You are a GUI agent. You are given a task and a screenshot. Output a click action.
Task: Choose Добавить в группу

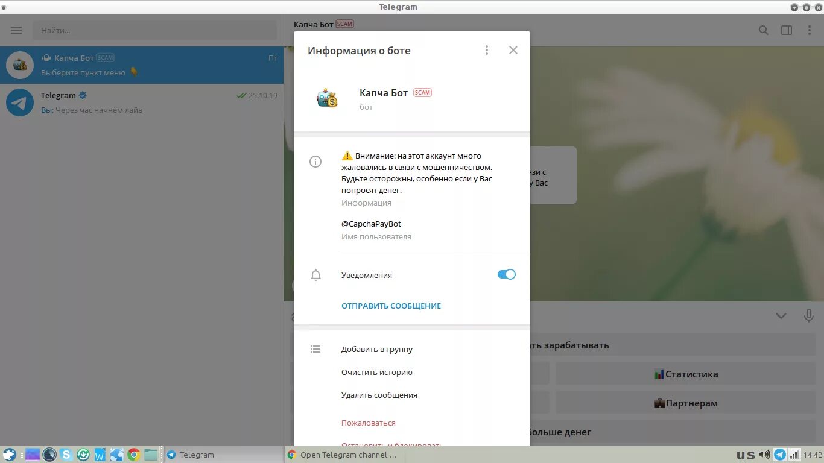click(377, 349)
